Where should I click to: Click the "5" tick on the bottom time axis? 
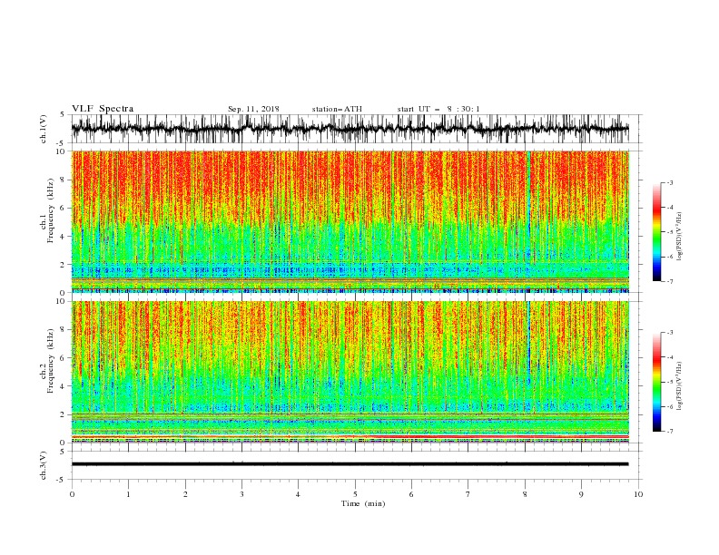(x=355, y=494)
